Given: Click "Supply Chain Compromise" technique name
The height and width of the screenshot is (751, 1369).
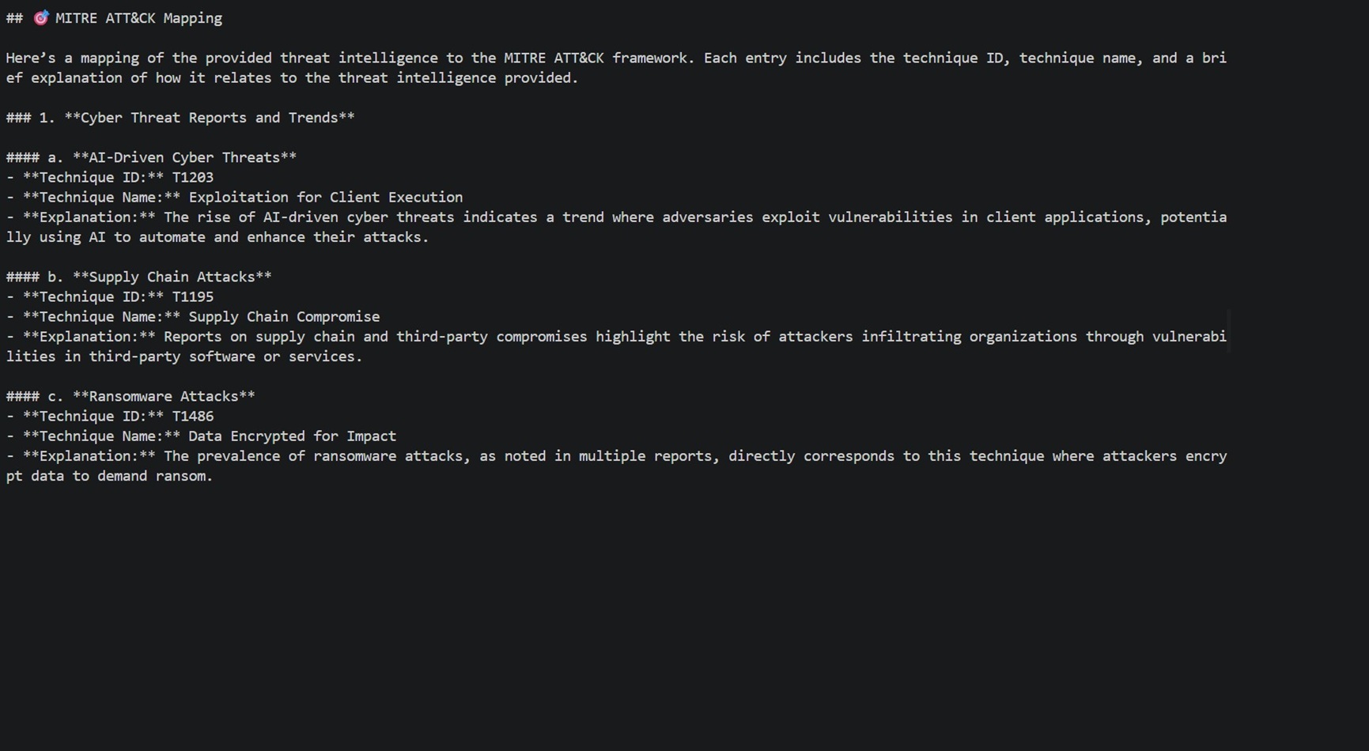Looking at the screenshot, I should (x=284, y=316).
